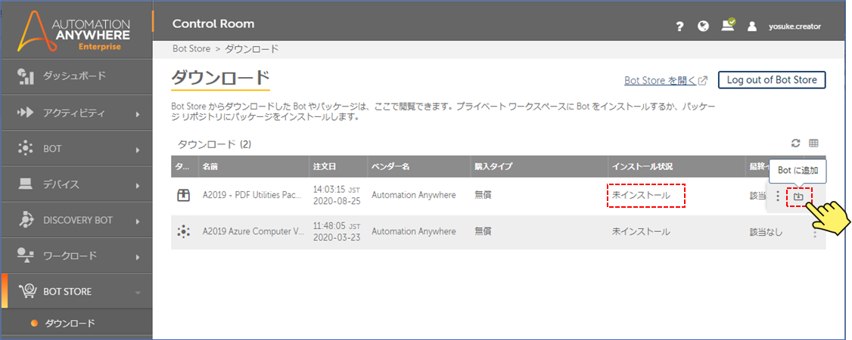Click the Discovery Bot icon
Screen dimensions: 852x340
point(26,220)
